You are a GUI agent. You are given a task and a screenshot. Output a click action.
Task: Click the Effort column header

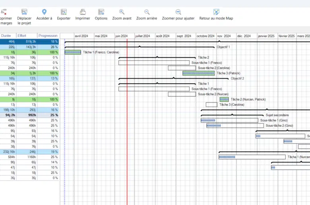pyautogui.click(x=26, y=36)
